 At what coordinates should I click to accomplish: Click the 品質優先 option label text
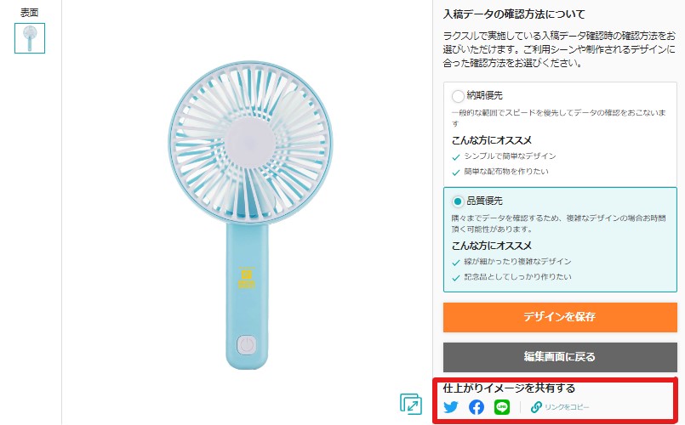tap(484, 201)
